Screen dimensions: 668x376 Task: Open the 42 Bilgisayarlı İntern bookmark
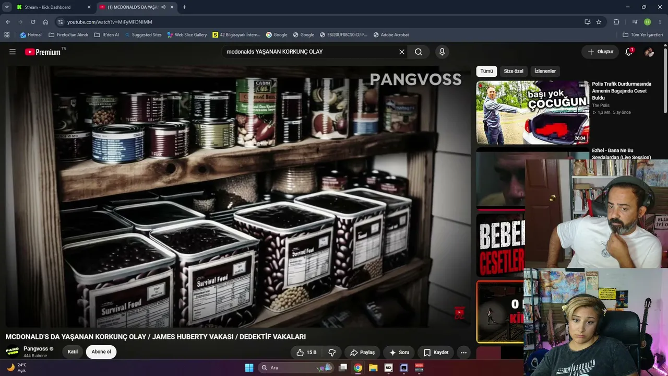click(236, 35)
